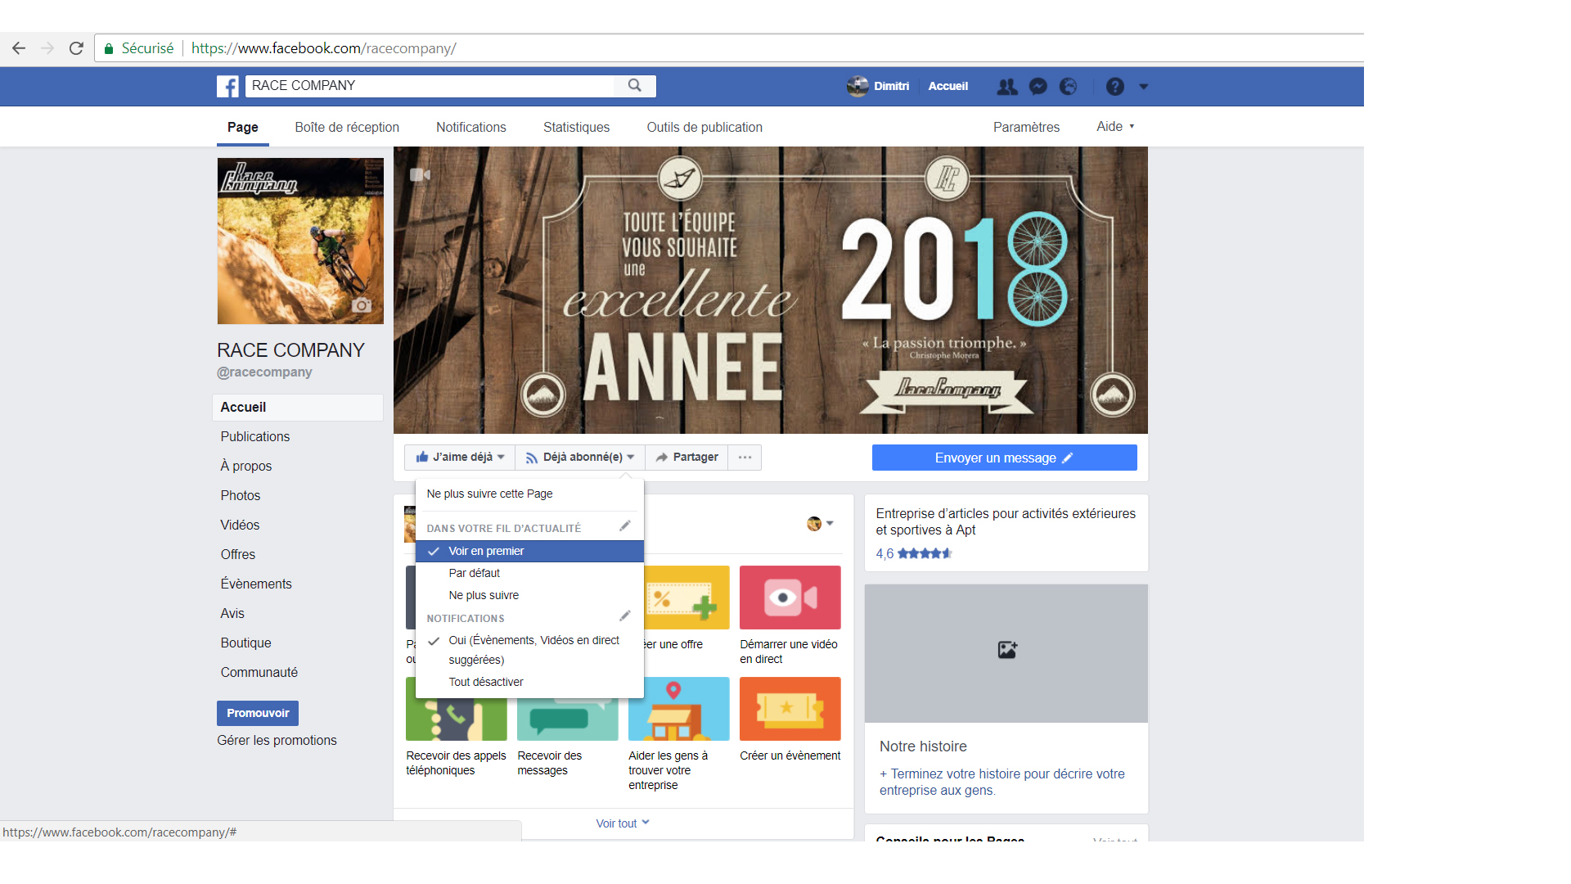
Task: Expand the Aide dropdown
Action: 1115,127
